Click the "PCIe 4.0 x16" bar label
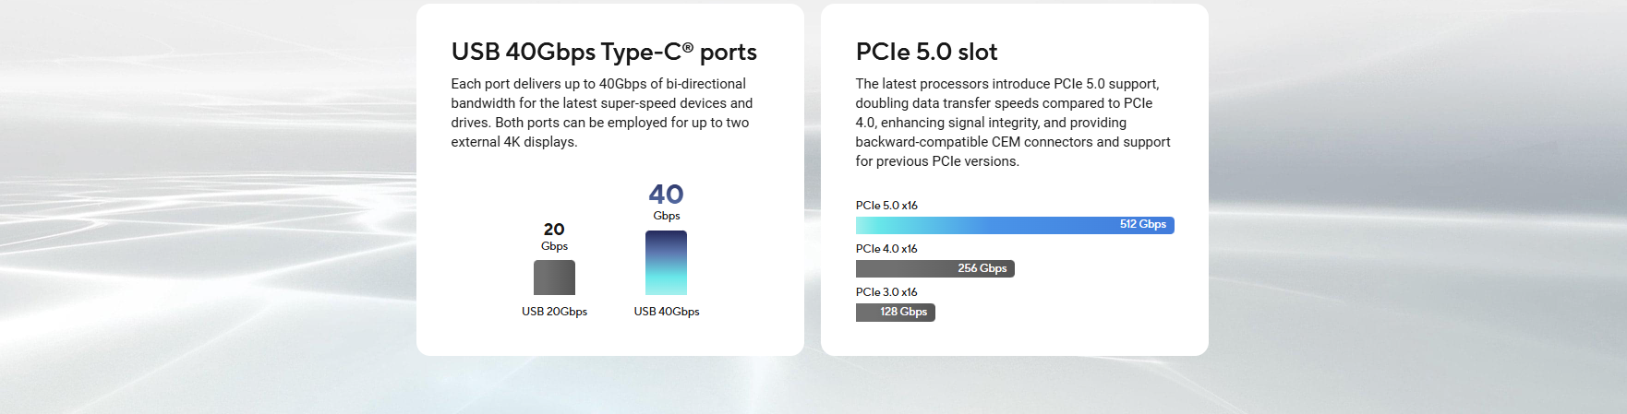 [886, 249]
